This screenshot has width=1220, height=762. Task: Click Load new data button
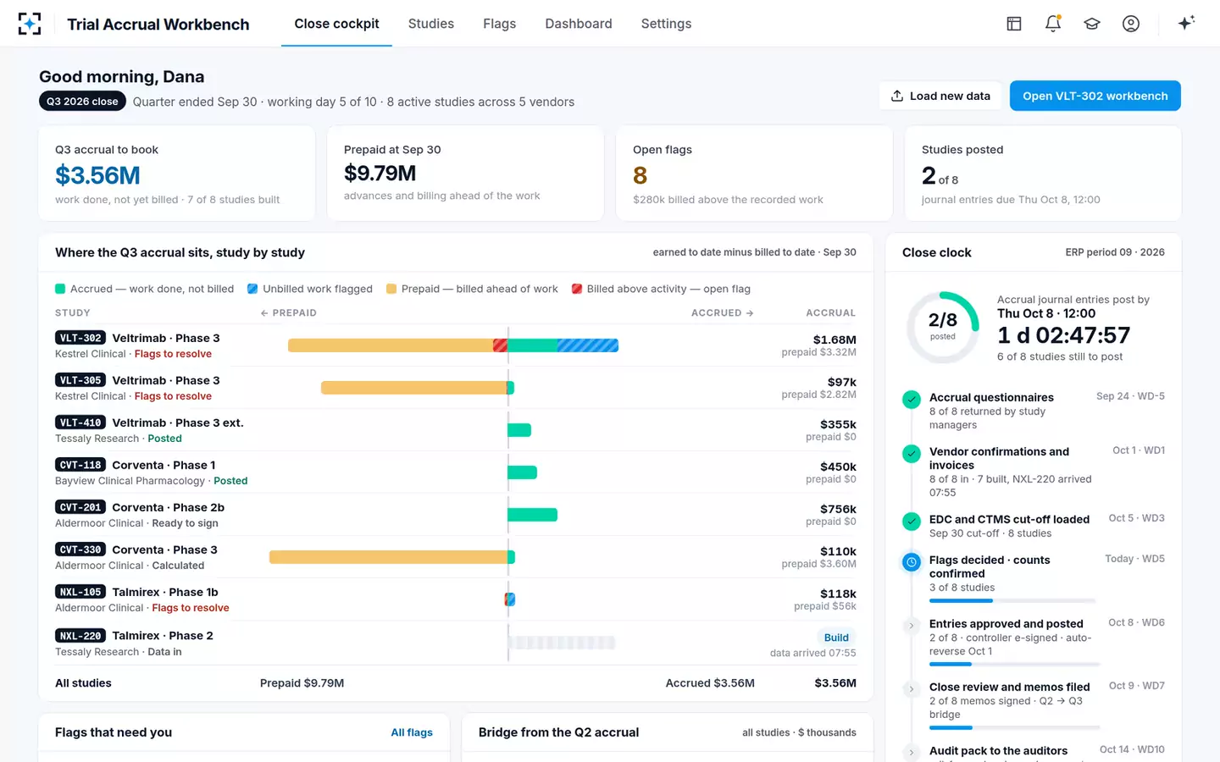(x=940, y=96)
